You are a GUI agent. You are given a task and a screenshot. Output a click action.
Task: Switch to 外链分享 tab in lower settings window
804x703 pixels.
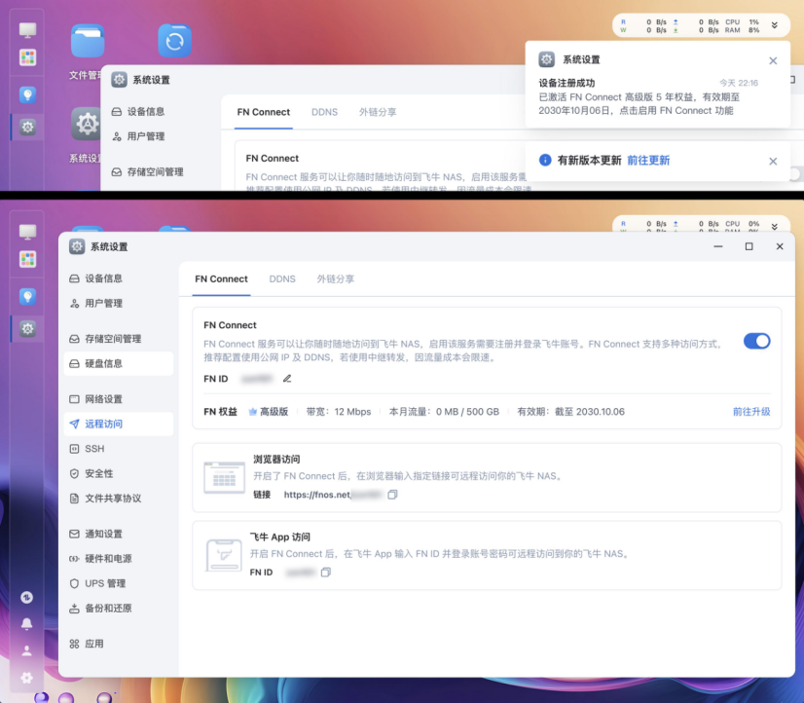point(336,278)
